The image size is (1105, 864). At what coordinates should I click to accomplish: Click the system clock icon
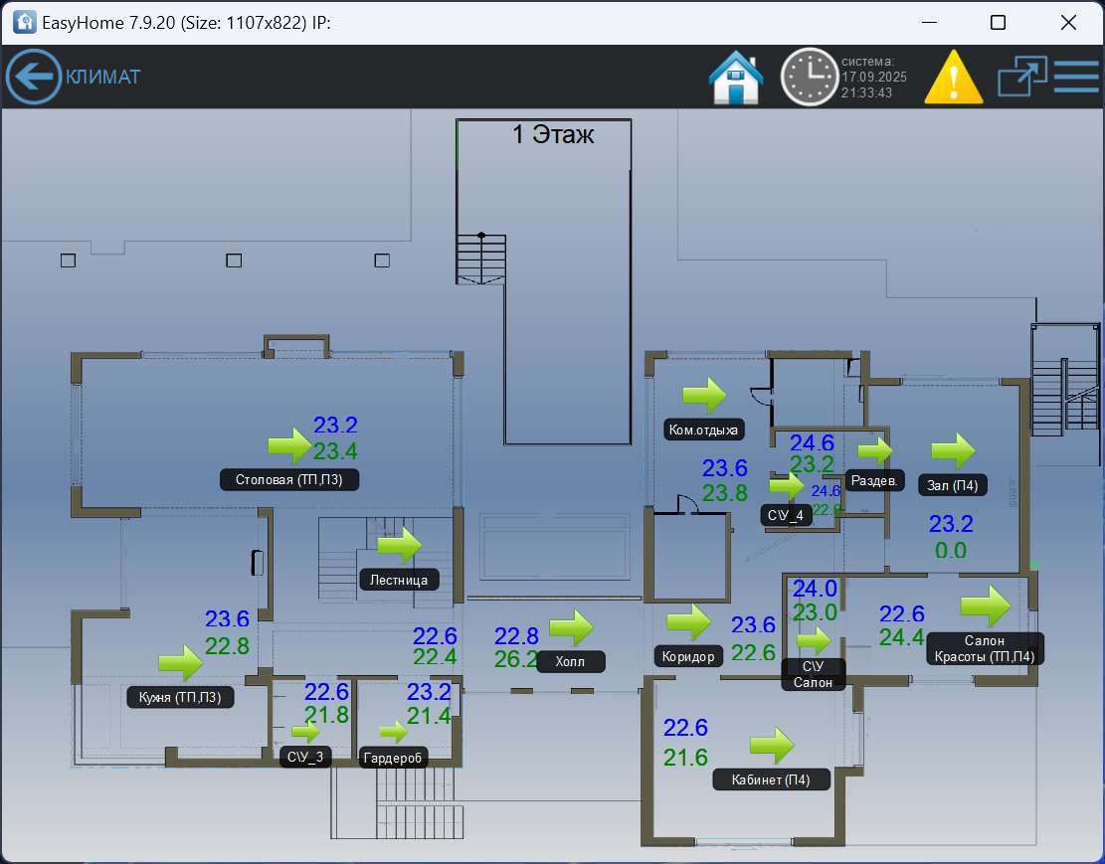[809, 77]
